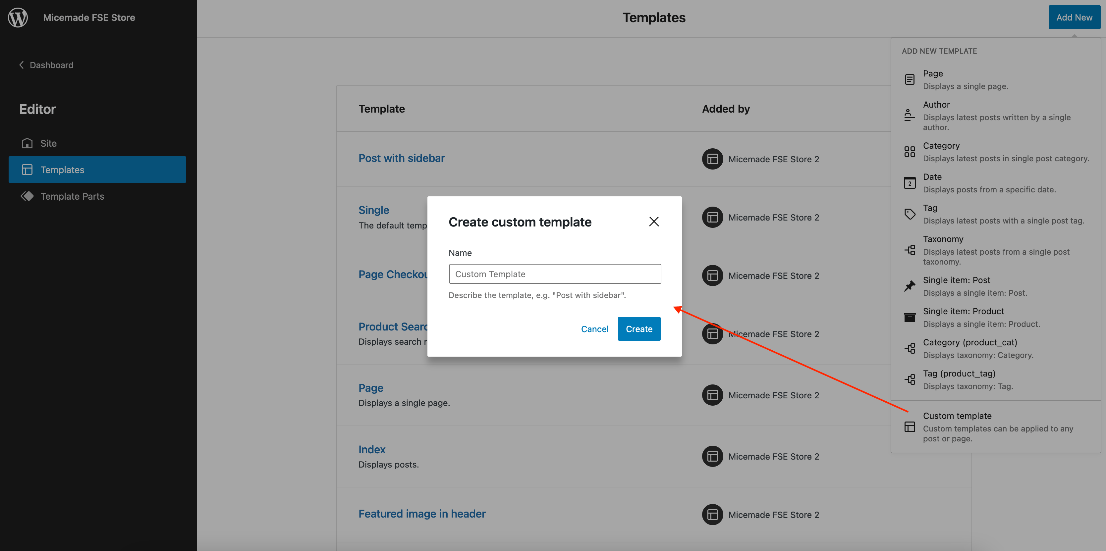
Task: Choose Date template option
Action: (x=995, y=183)
